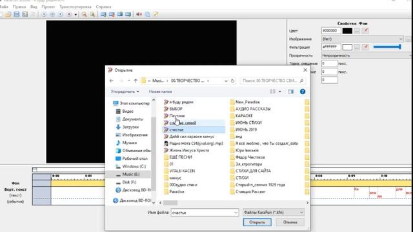413x232 pixels.
Task: Go up one folder level in the dialog
Action: tap(136, 81)
